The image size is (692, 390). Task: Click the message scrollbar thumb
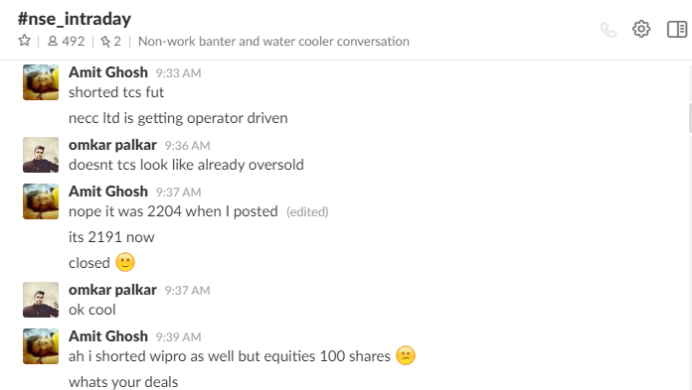[690, 118]
